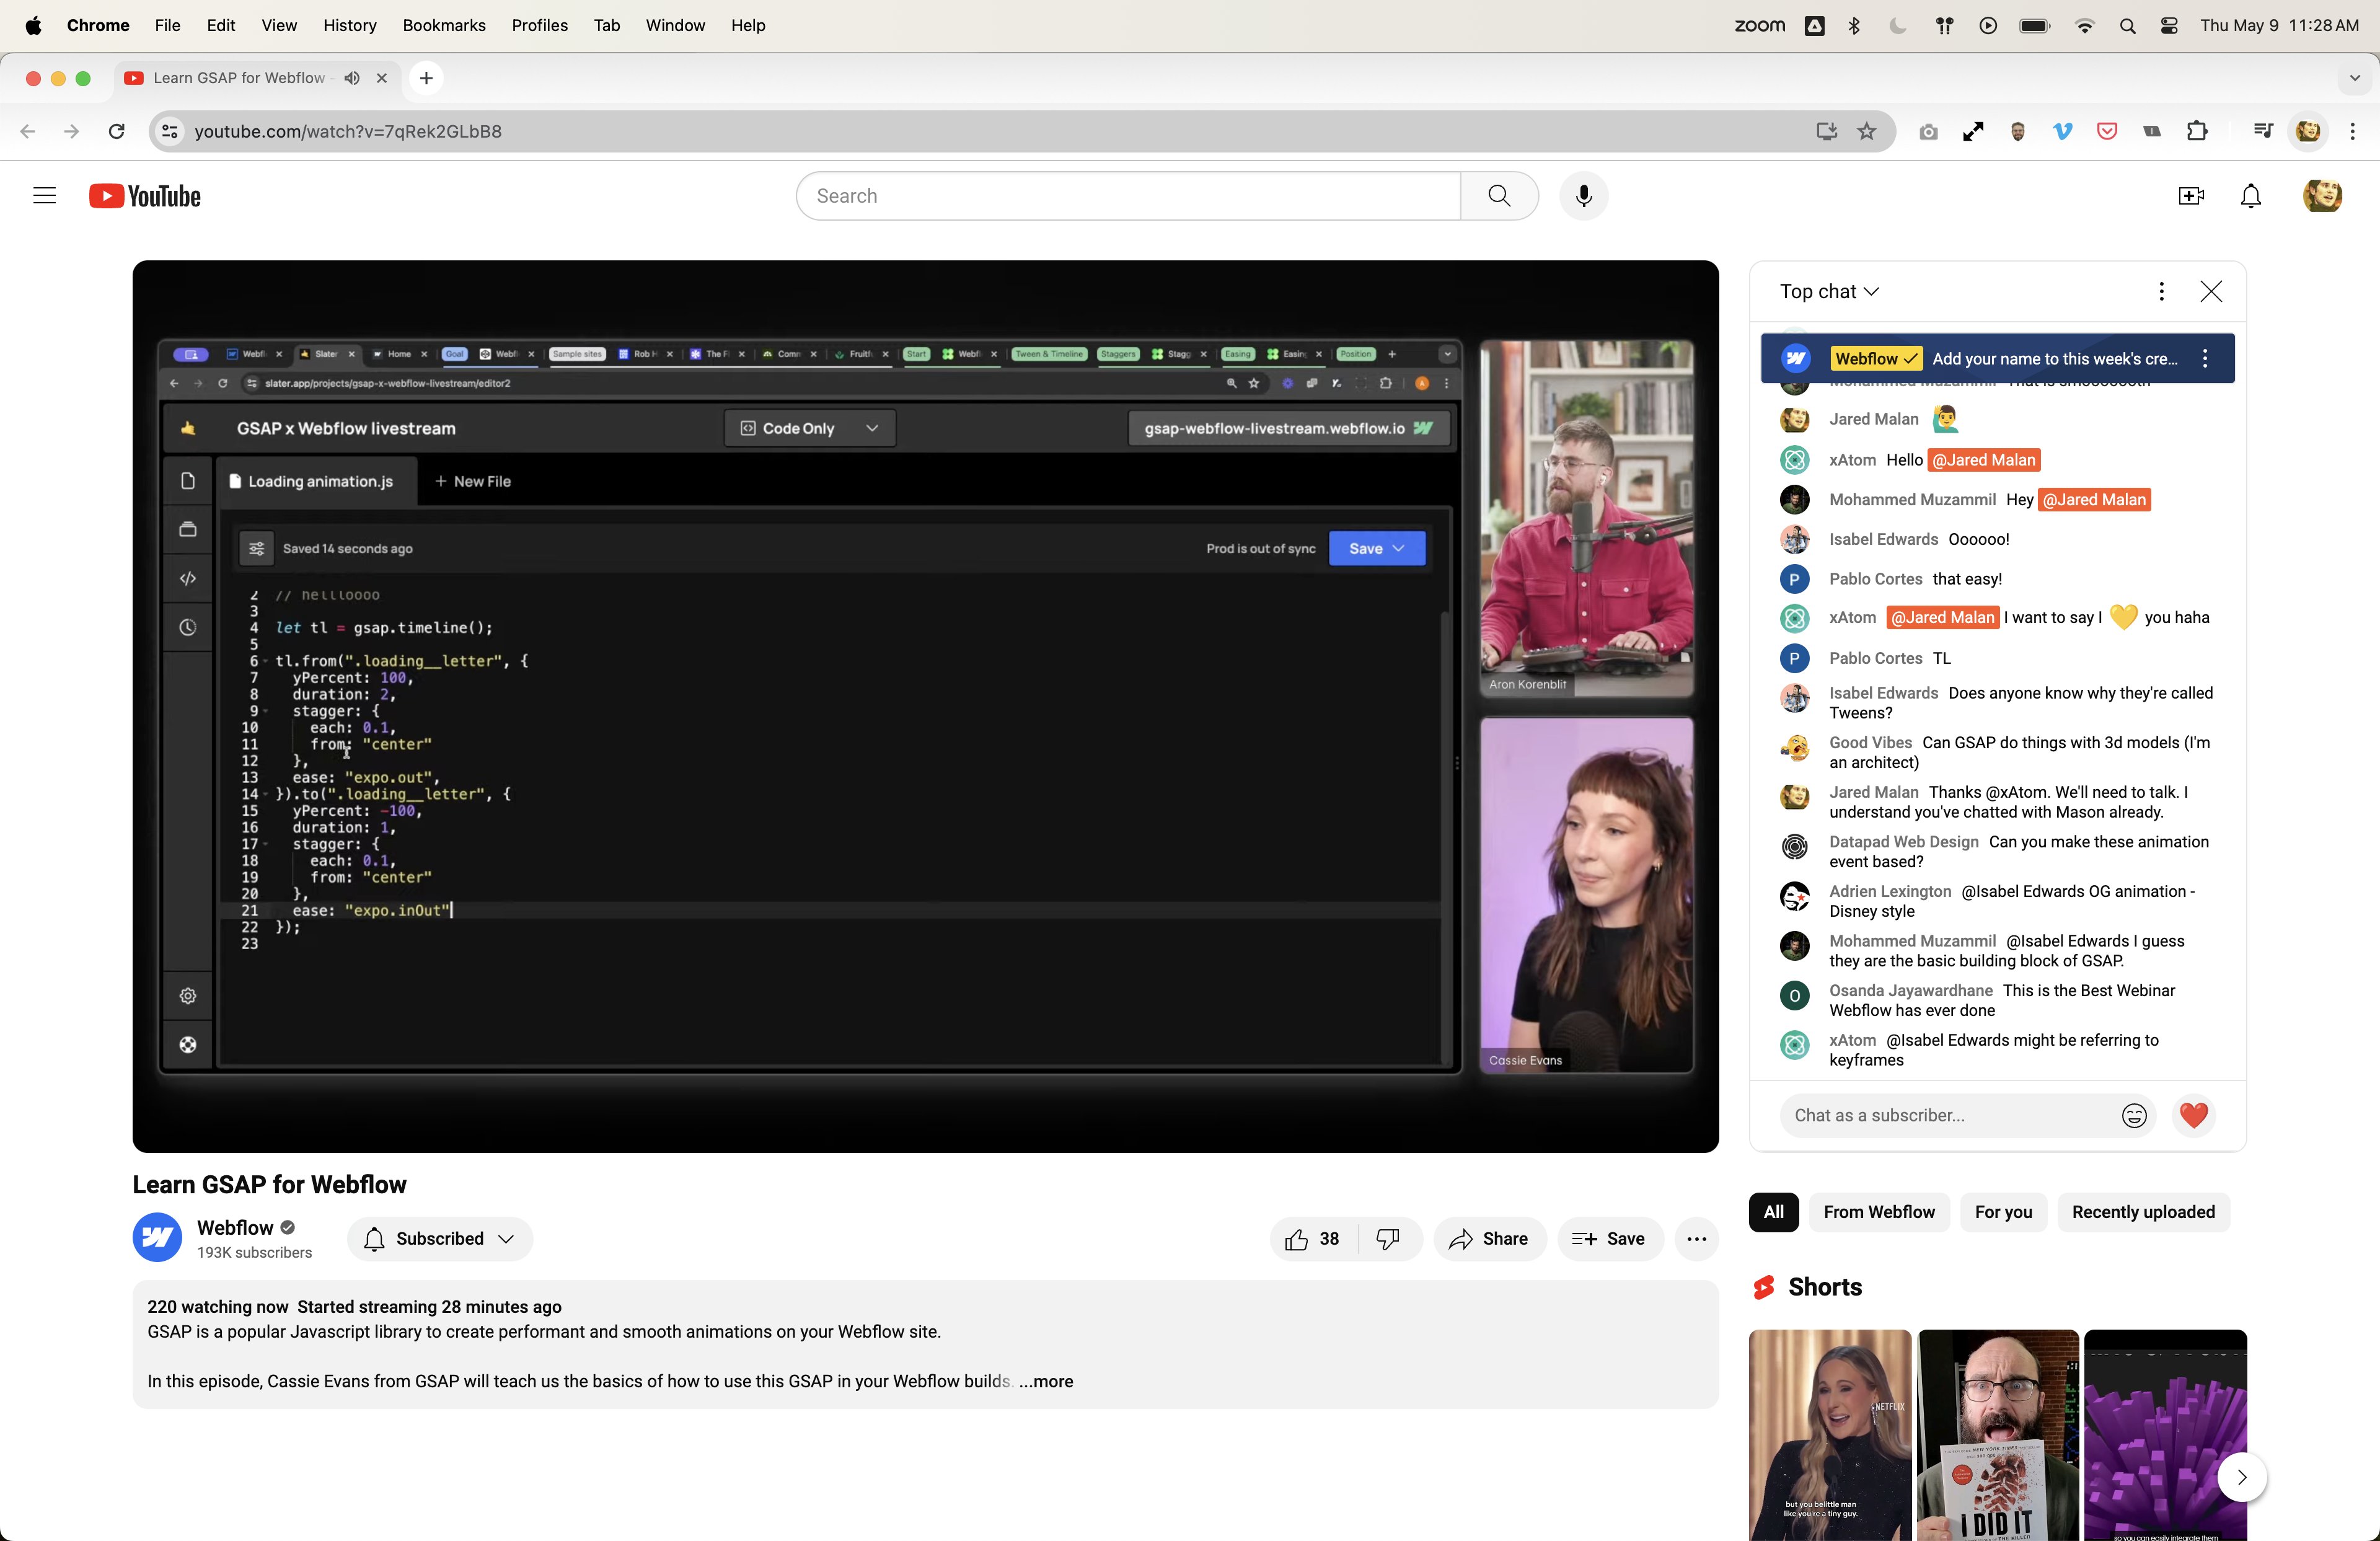
Task: Click the Create video camera icon
Action: (x=2190, y=196)
